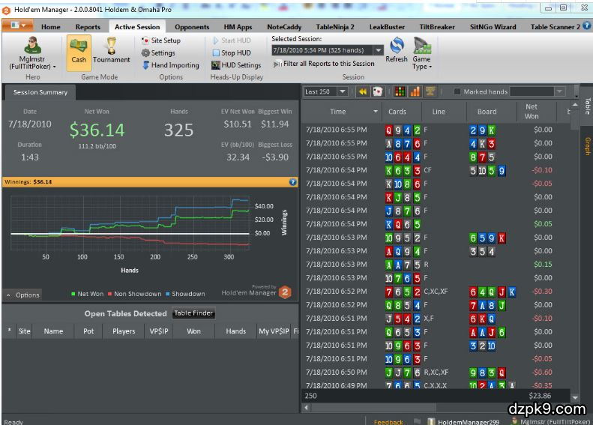The image size is (593, 425).
Task: Open the Graph side panel tab
Action: pyautogui.click(x=587, y=146)
